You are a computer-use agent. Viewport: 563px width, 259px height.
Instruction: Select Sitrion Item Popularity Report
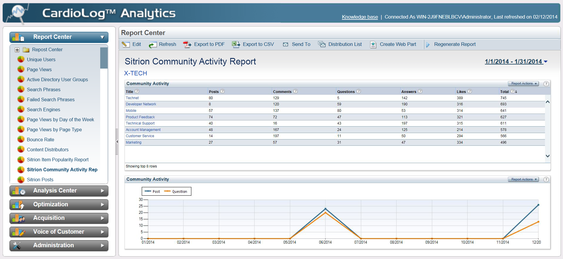click(58, 160)
